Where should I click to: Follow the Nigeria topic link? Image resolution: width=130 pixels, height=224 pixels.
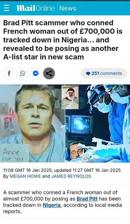[52, 205]
